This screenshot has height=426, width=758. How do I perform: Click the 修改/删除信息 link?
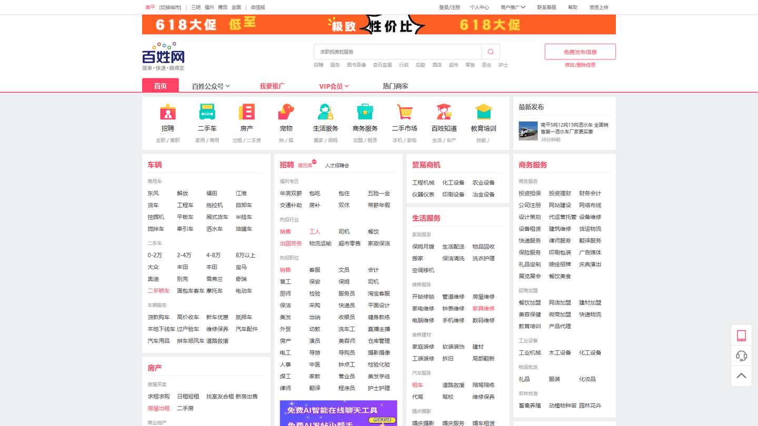pos(580,65)
